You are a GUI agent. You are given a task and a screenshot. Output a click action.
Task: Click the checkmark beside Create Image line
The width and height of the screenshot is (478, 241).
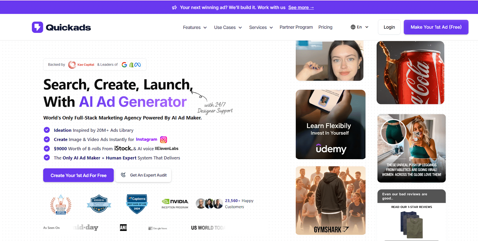pyautogui.click(x=47, y=139)
